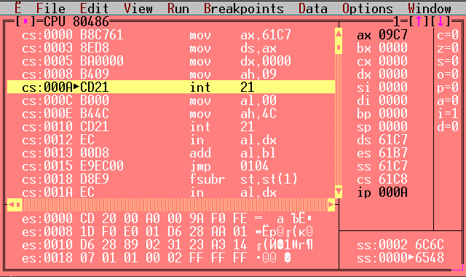Click code pane scrollbar up arrow
466x277 pixels.
click(x=339, y=34)
